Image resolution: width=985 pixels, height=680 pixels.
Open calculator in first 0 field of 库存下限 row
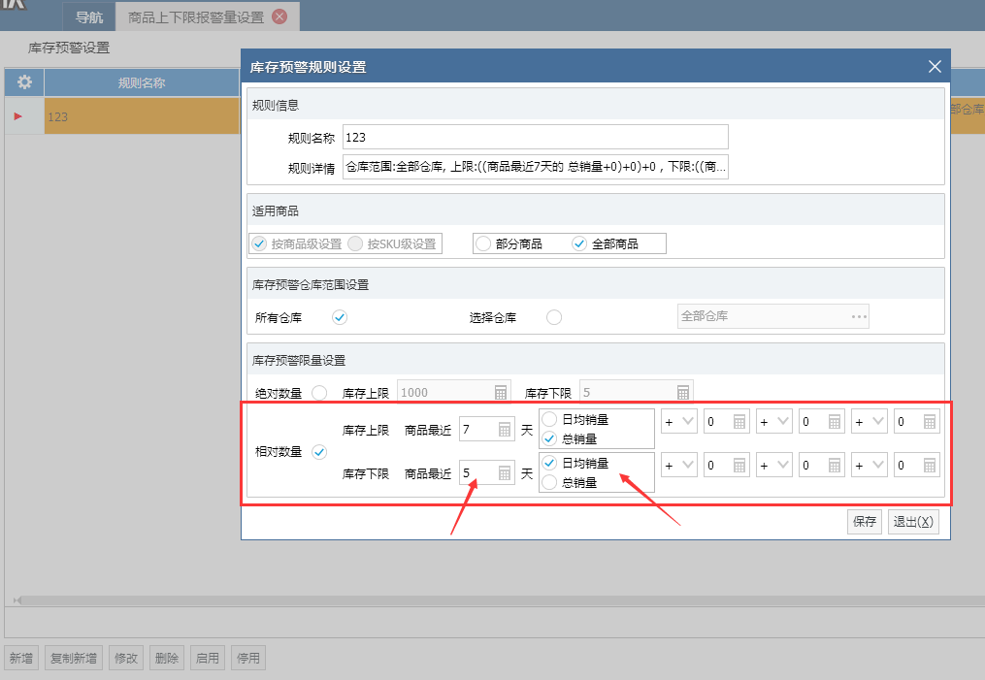click(739, 466)
